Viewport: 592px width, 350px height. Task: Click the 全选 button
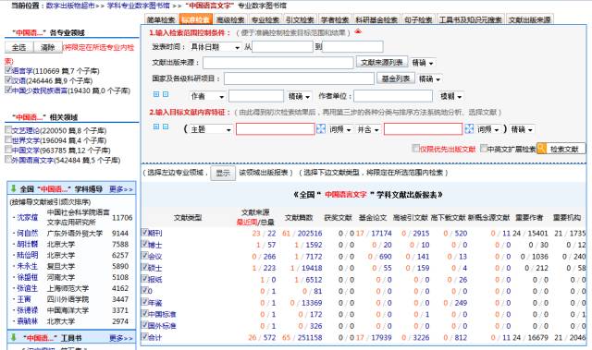[18, 47]
